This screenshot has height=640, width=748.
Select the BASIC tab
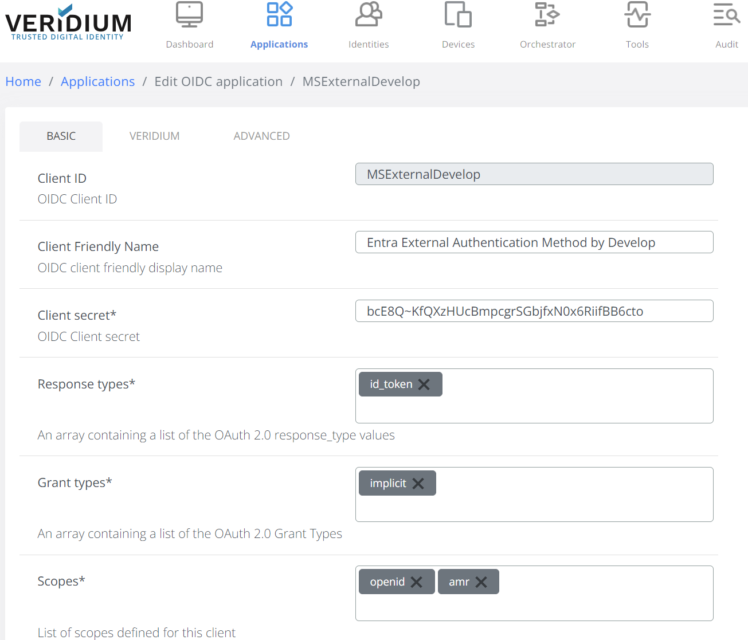click(61, 136)
